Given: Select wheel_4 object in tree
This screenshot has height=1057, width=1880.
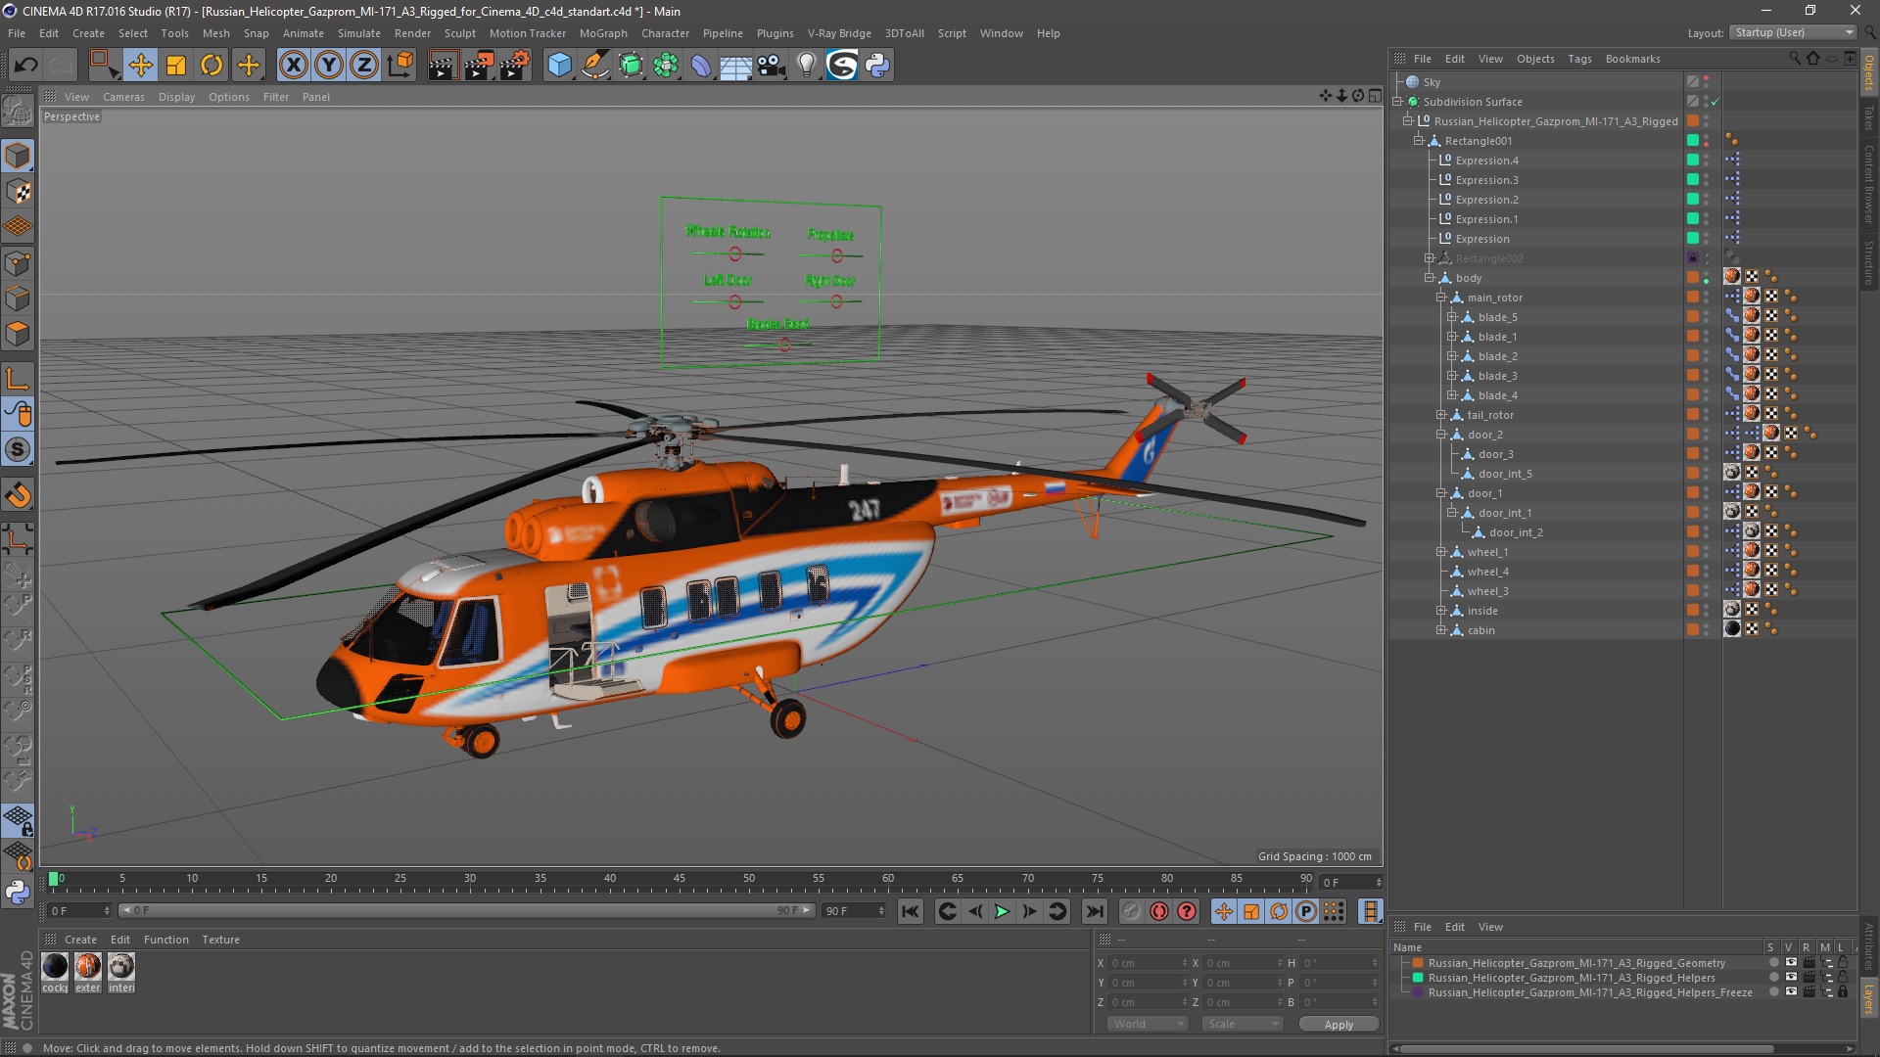Looking at the screenshot, I should click(x=1487, y=572).
